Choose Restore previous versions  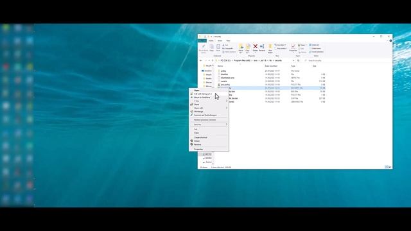click(x=209, y=120)
